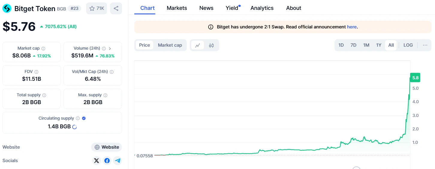435x169 pixels.
Task: Open the Chart tab
Action: coord(147,8)
